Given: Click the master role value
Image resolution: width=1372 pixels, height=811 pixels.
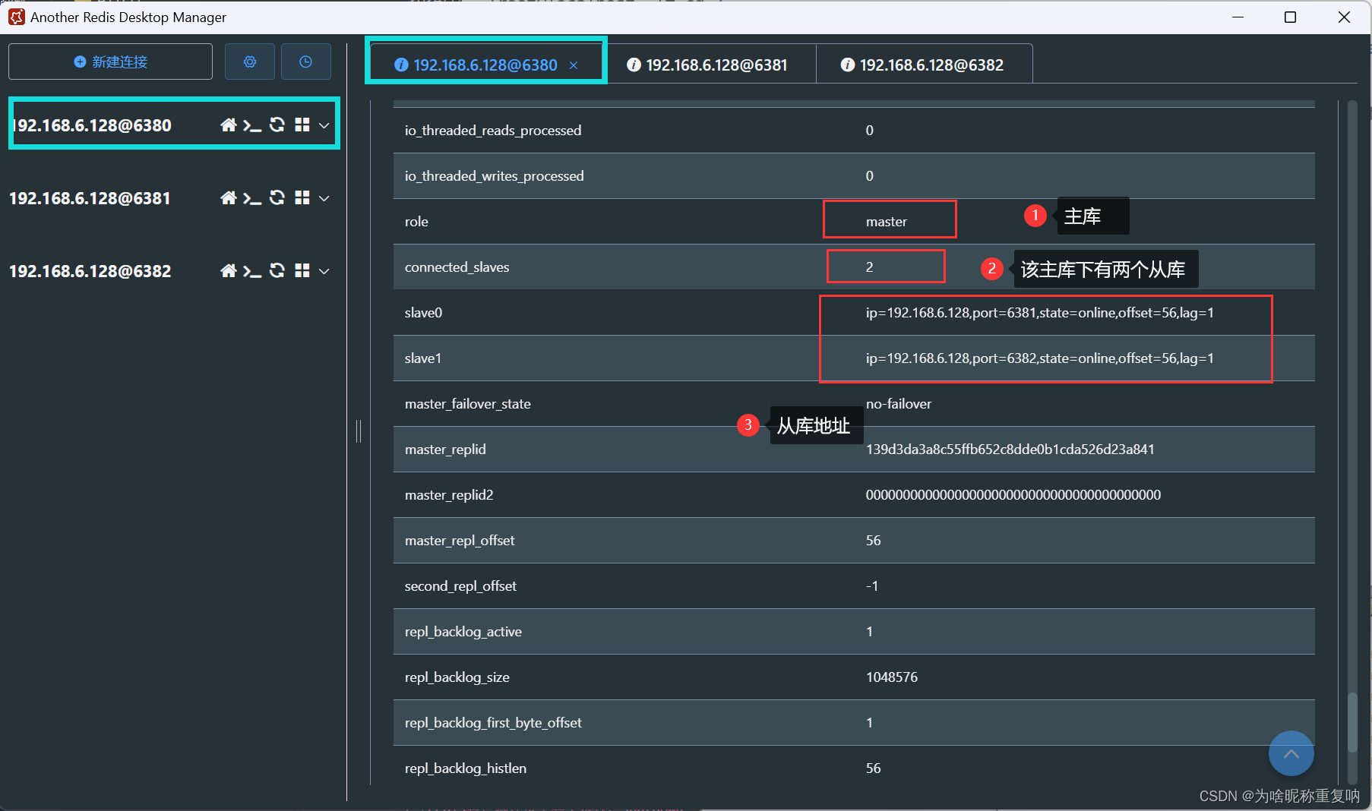Looking at the screenshot, I should pyautogui.click(x=887, y=222).
